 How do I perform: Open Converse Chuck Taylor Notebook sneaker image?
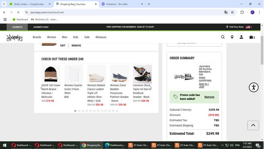click(x=142, y=74)
